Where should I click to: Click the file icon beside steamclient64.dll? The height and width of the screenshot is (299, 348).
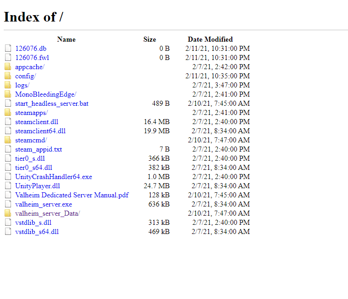8,130
